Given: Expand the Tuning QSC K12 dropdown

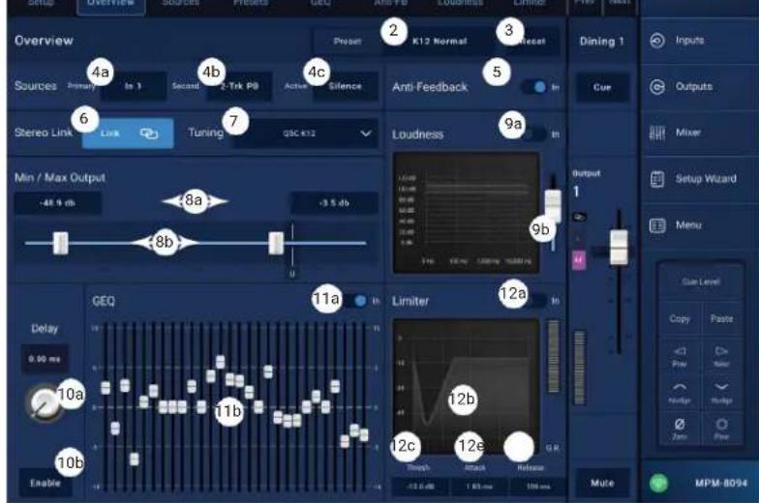Looking at the screenshot, I should pyautogui.click(x=306, y=133).
